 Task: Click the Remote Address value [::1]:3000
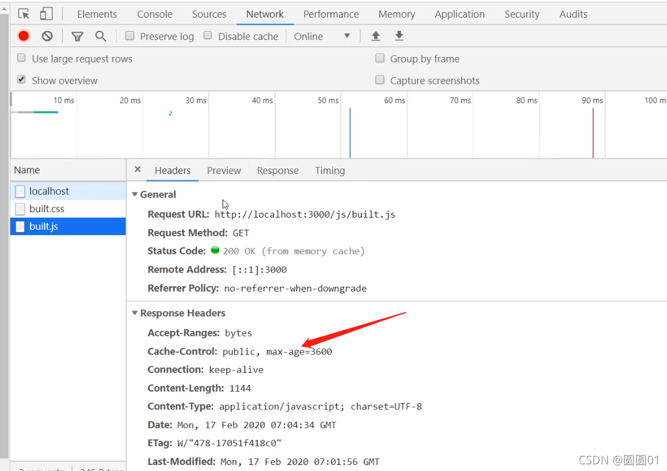[260, 270]
